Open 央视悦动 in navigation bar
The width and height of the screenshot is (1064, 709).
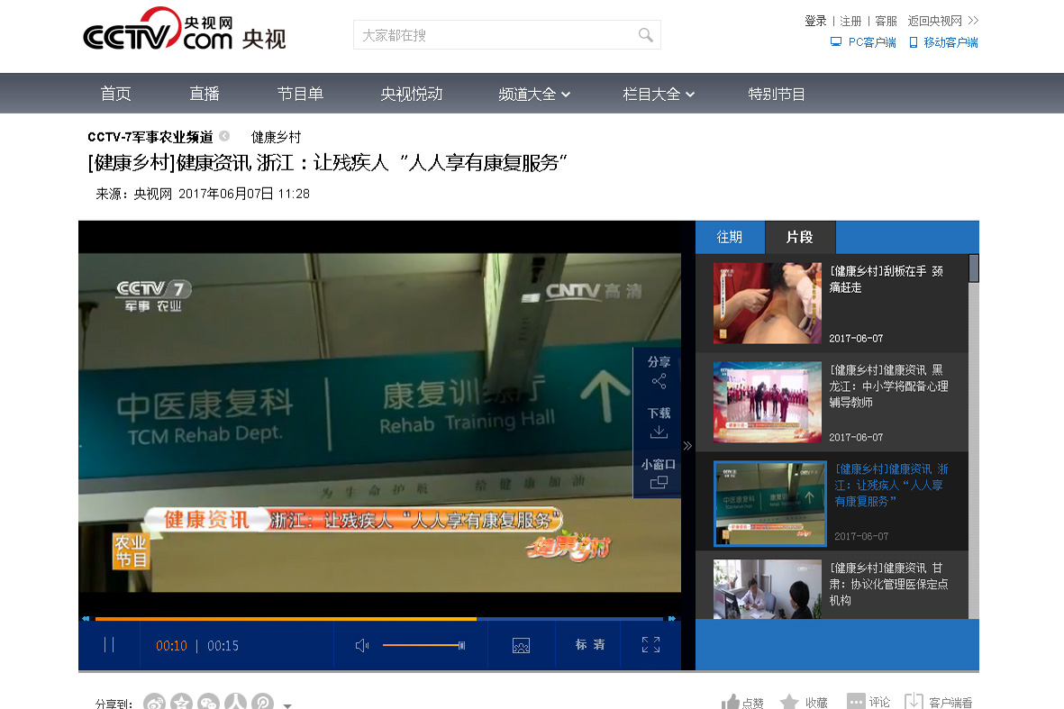411,94
